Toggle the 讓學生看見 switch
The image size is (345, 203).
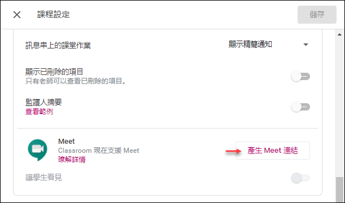tap(300, 178)
